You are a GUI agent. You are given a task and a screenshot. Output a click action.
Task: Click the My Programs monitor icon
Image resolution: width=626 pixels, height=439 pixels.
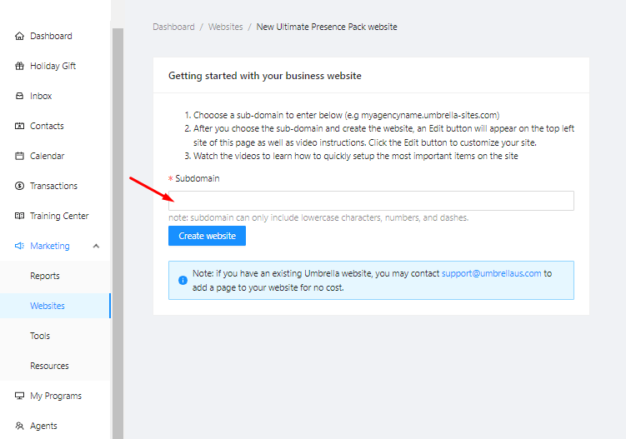(x=19, y=396)
